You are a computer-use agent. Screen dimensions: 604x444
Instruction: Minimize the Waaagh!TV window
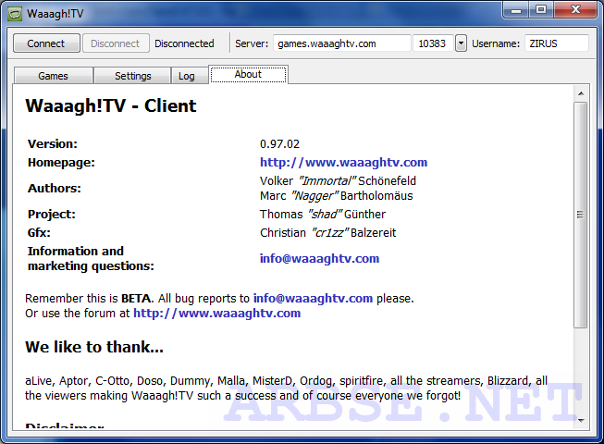[x=516, y=9]
